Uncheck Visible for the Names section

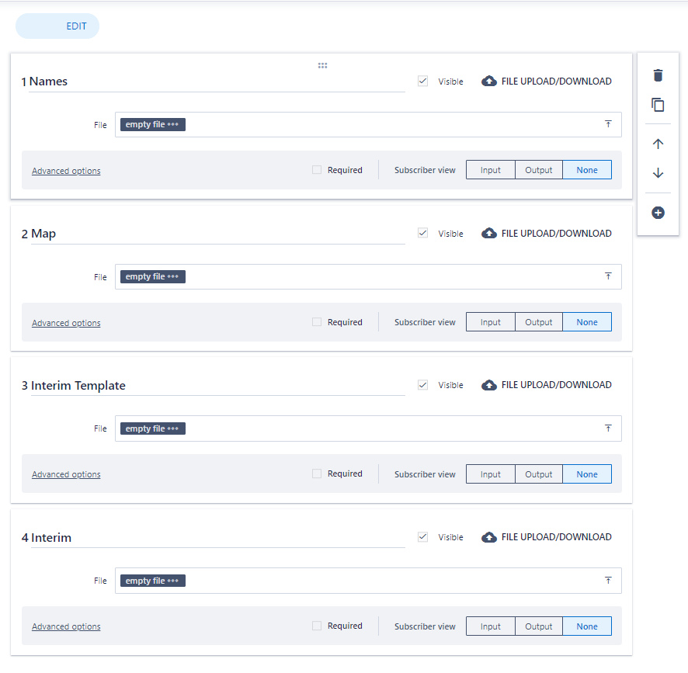tap(422, 80)
